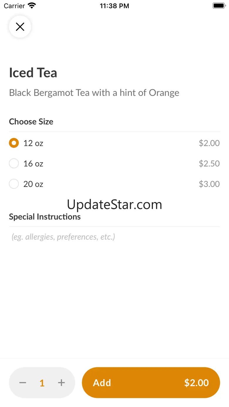Screen dimensions: 229x407
Task: Tap the status bar clock time
Action: tap(114, 6)
